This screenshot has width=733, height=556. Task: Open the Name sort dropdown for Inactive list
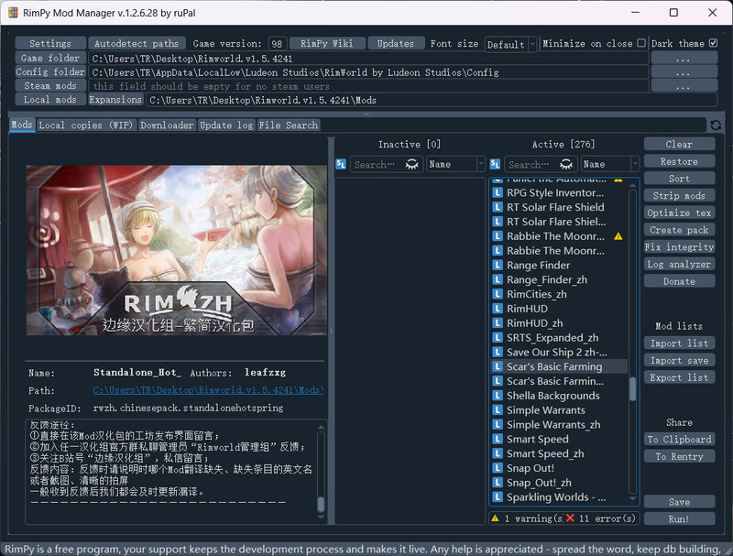pos(455,164)
